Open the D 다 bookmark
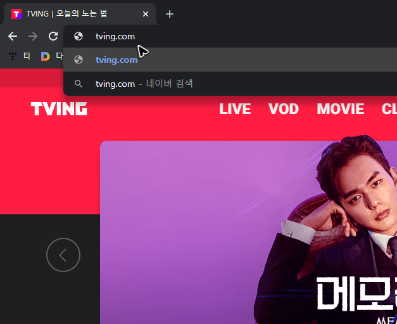Viewport: 397px width, 324px height. tap(52, 56)
